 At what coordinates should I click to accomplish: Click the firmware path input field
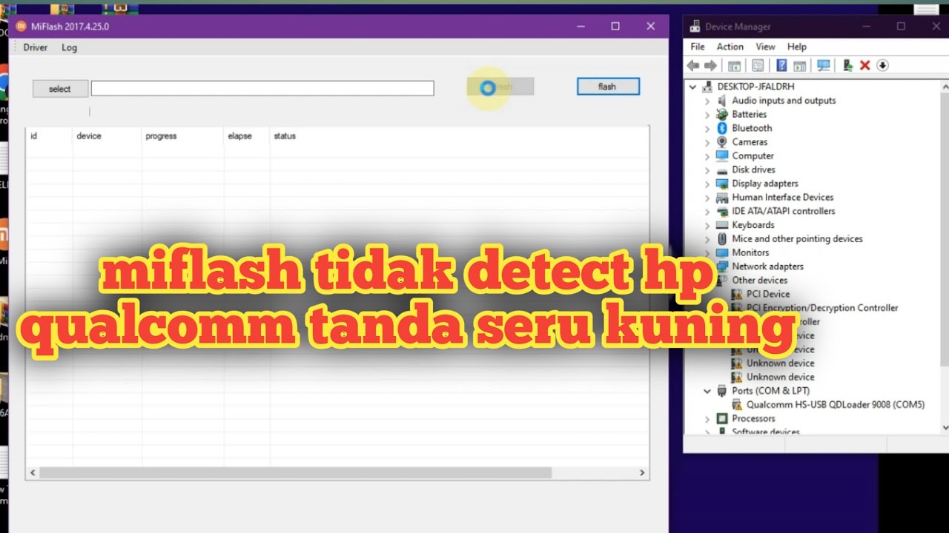coord(262,88)
